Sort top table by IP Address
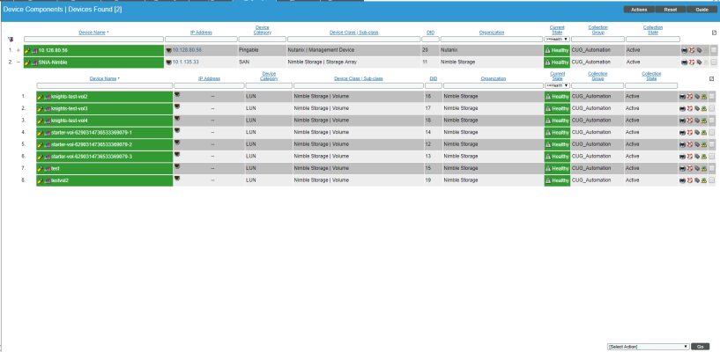Screen dimensions: 720x352 (x=201, y=33)
